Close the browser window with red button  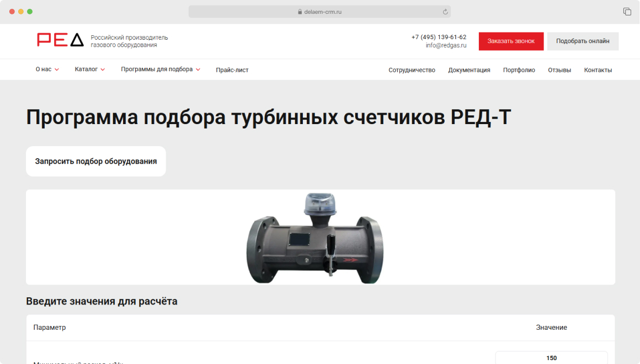(12, 12)
